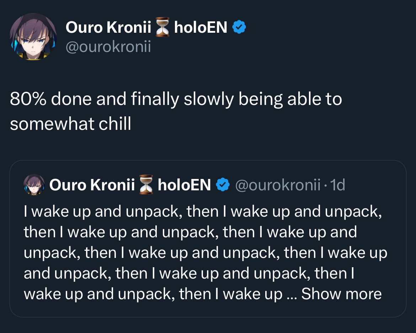Viewport: 416px width, 333px height.
Task: Click the hourglass emoji in the quoted tweet name
Action: click(x=146, y=185)
